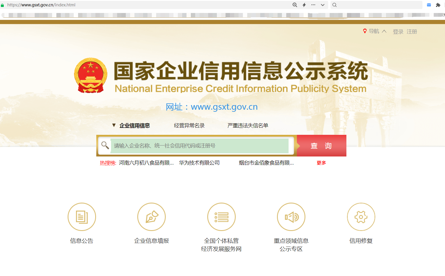The width and height of the screenshot is (445, 276).
Task: Click the magnifier icon inside search box
Action: coord(105,145)
